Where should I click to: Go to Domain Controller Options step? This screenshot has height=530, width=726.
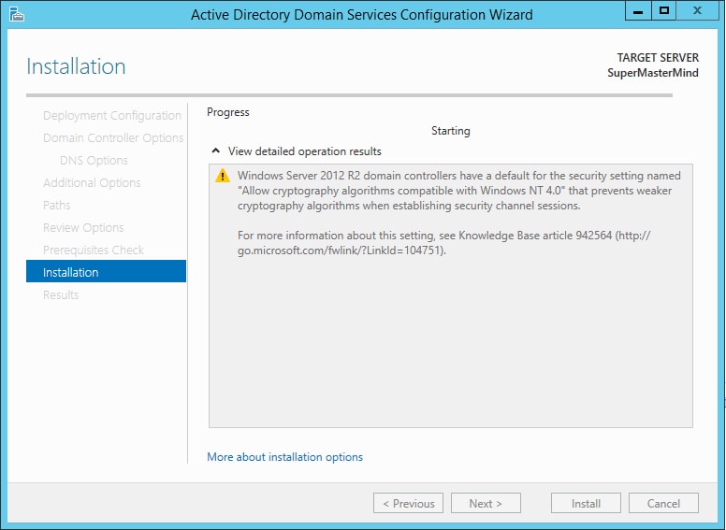113,138
